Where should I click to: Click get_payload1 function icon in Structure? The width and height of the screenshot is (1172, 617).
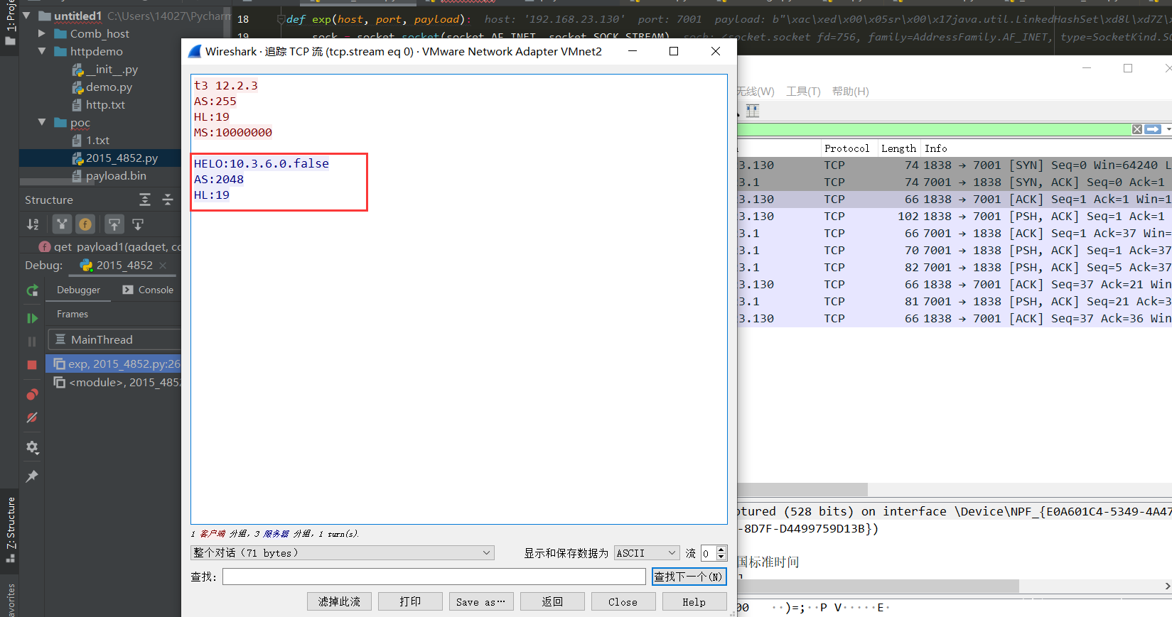point(45,246)
